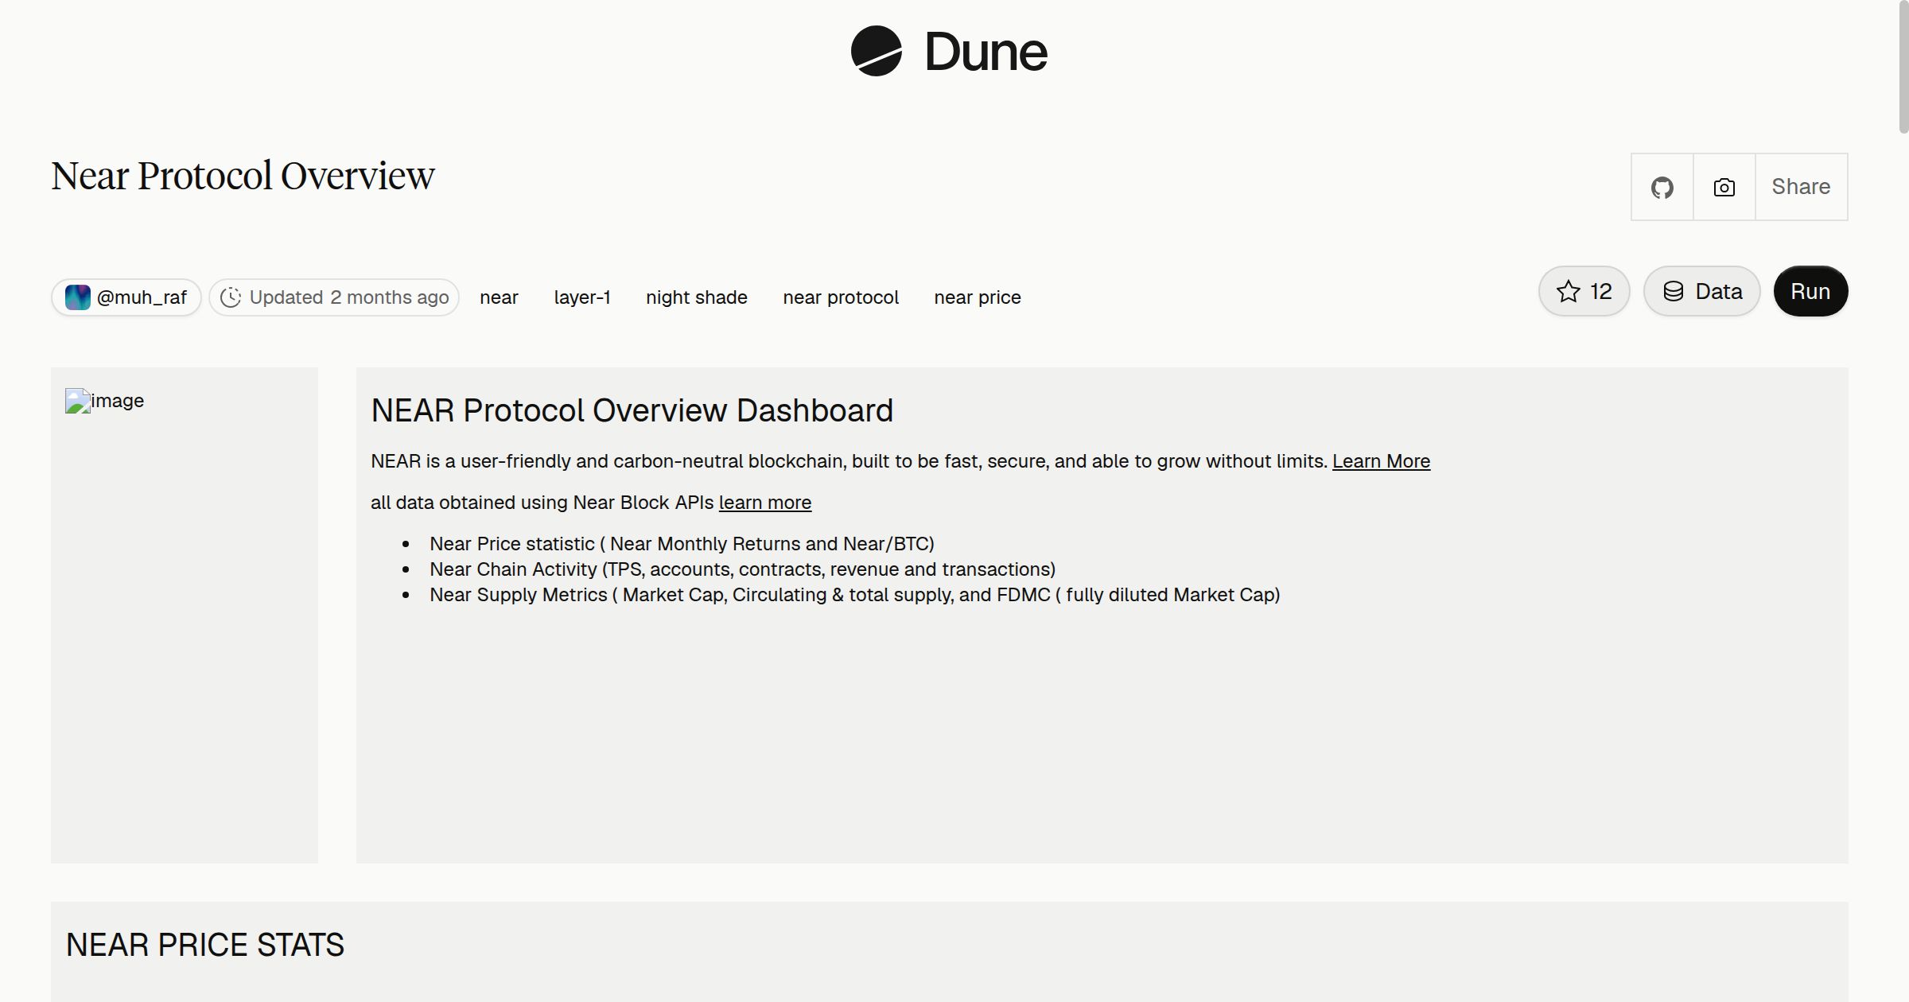The width and height of the screenshot is (1909, 1002).
Task: Take a screenshot with the camera icon
Action: tap(1724, 187)
